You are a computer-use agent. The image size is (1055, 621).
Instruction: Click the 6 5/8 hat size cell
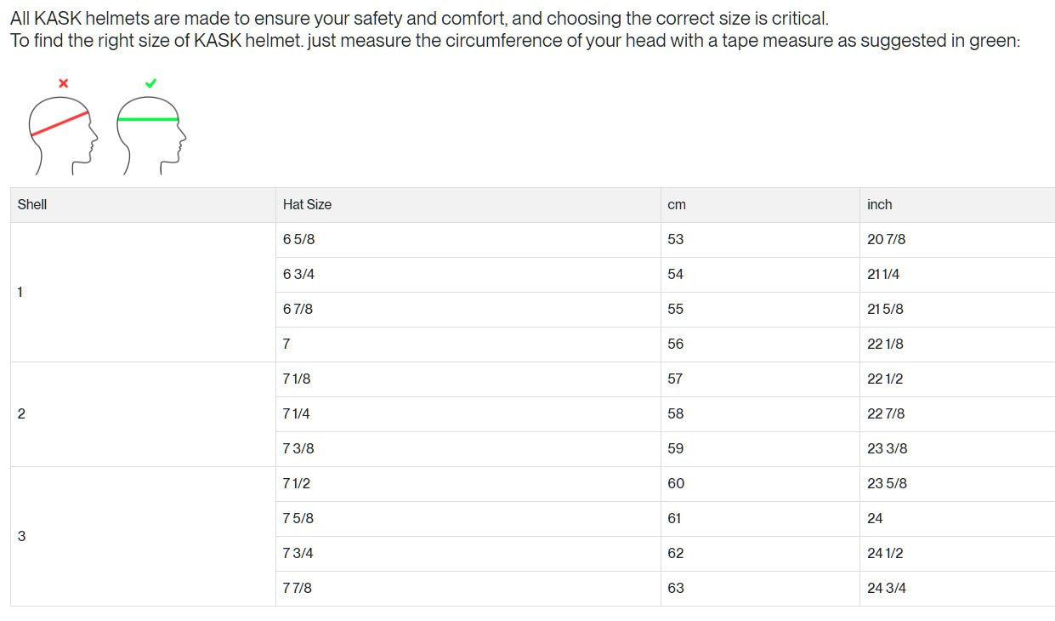click(298, 240)
